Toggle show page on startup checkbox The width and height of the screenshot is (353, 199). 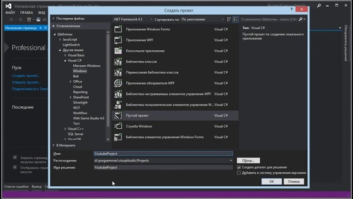(15, 167)
